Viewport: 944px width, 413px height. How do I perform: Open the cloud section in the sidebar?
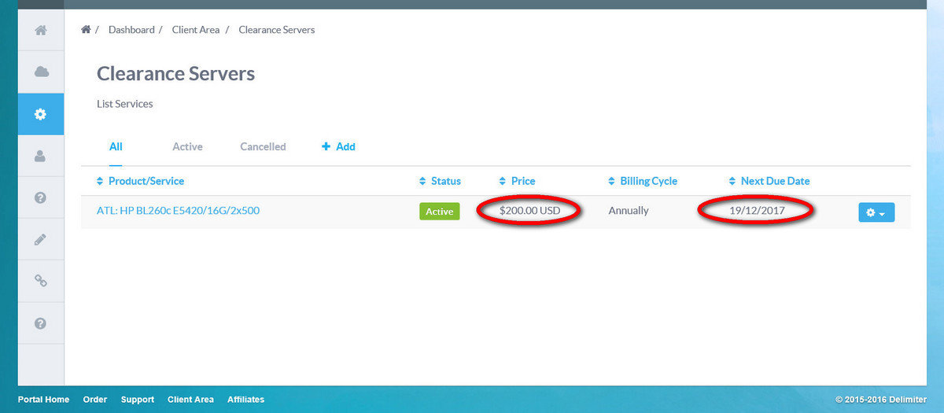[41, 72]
